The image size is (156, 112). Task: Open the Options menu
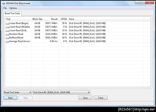13,8
